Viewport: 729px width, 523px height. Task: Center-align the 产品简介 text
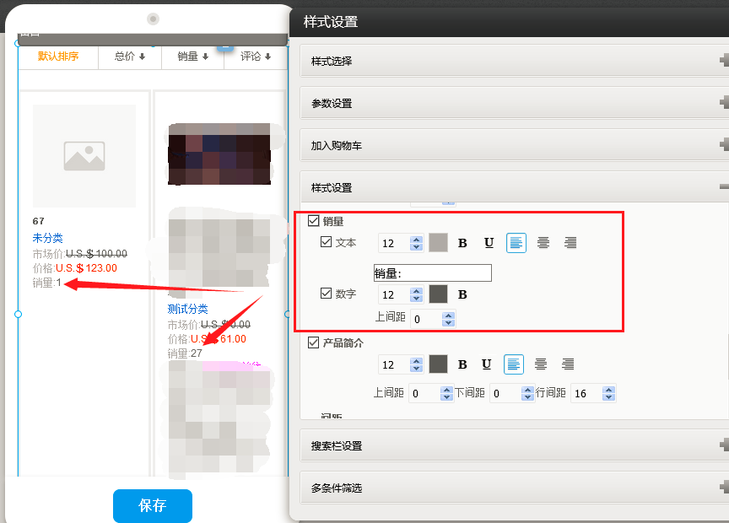coord(541,364)
